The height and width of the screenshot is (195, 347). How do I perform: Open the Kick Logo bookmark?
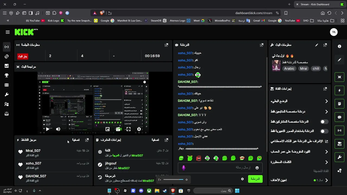[56, 21]
